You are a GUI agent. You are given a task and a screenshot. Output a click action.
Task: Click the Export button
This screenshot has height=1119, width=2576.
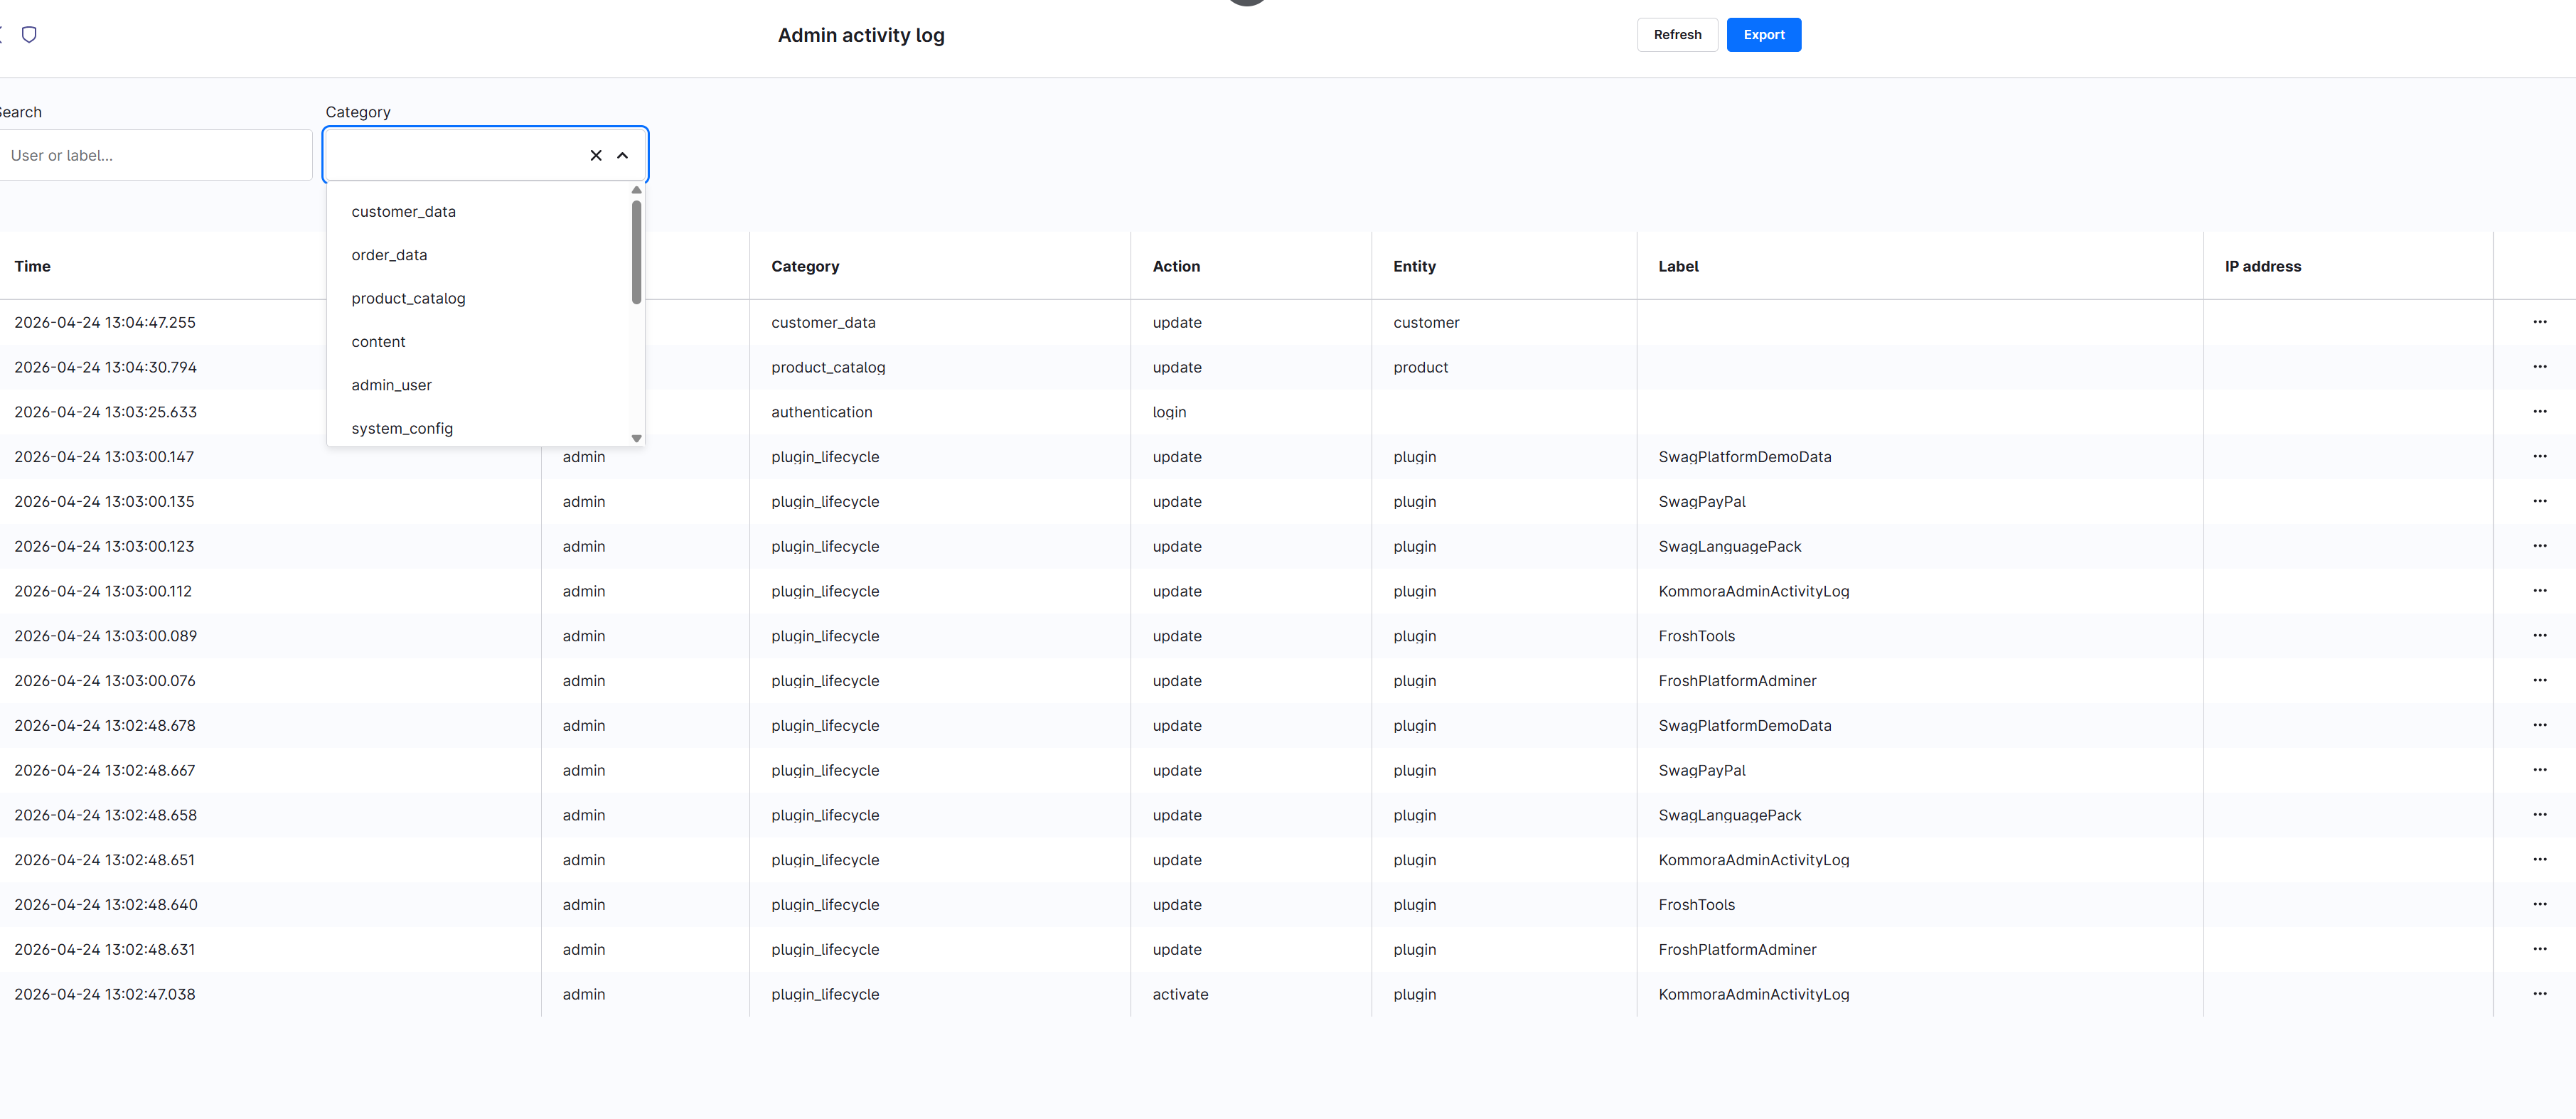(x=1763, y=35)
